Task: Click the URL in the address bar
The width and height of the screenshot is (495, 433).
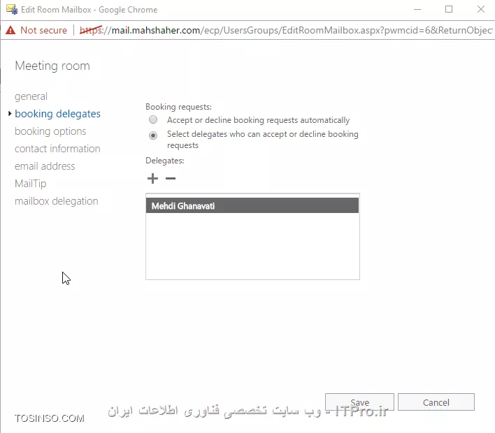Action: click(286, 30)
